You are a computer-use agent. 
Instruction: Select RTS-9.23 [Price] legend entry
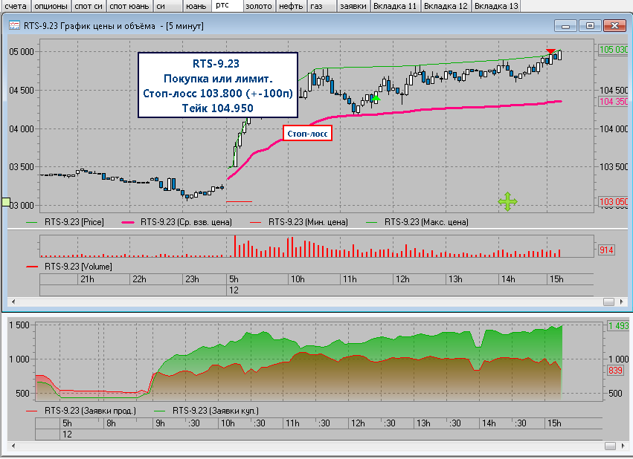pyautogui.click(x=65, y=222)
